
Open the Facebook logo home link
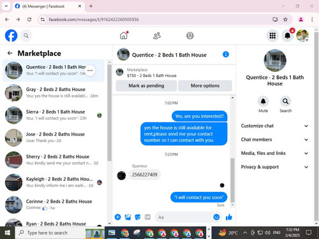11,36
